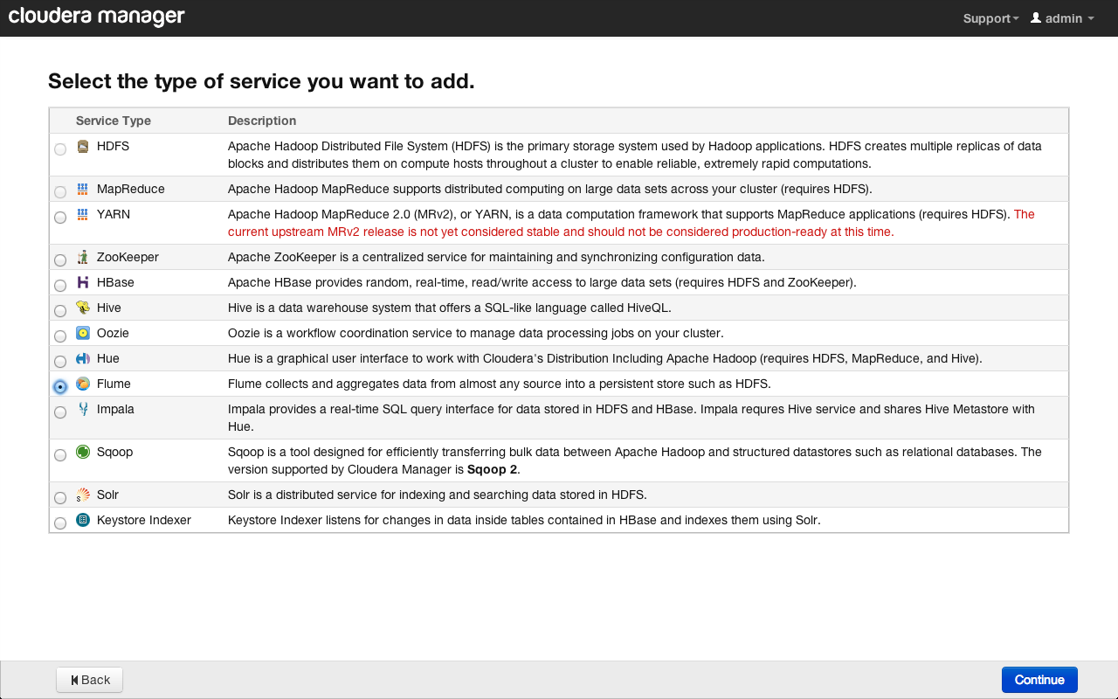Click the Solr description text
The width and height of the screenshot is (1118, 699).
point(438,495)
